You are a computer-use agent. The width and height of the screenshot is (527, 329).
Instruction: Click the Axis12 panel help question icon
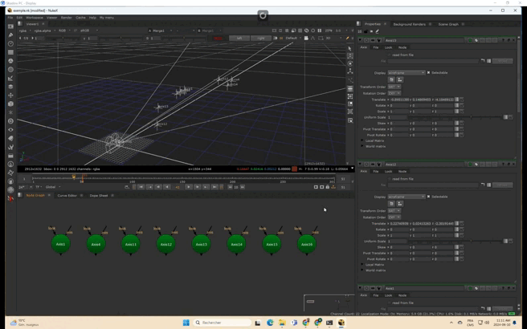[503, 164]
